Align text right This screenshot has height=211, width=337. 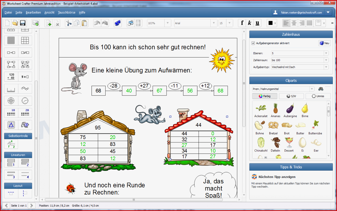coord(302,23)
